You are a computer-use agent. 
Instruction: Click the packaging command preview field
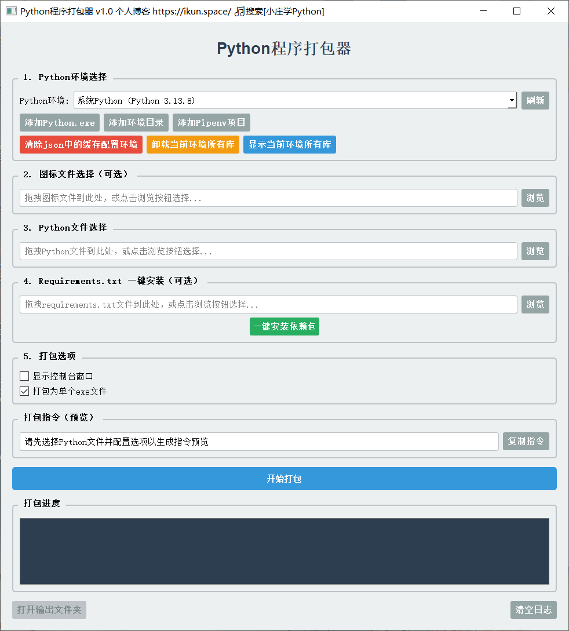click(x=259, y=441)
